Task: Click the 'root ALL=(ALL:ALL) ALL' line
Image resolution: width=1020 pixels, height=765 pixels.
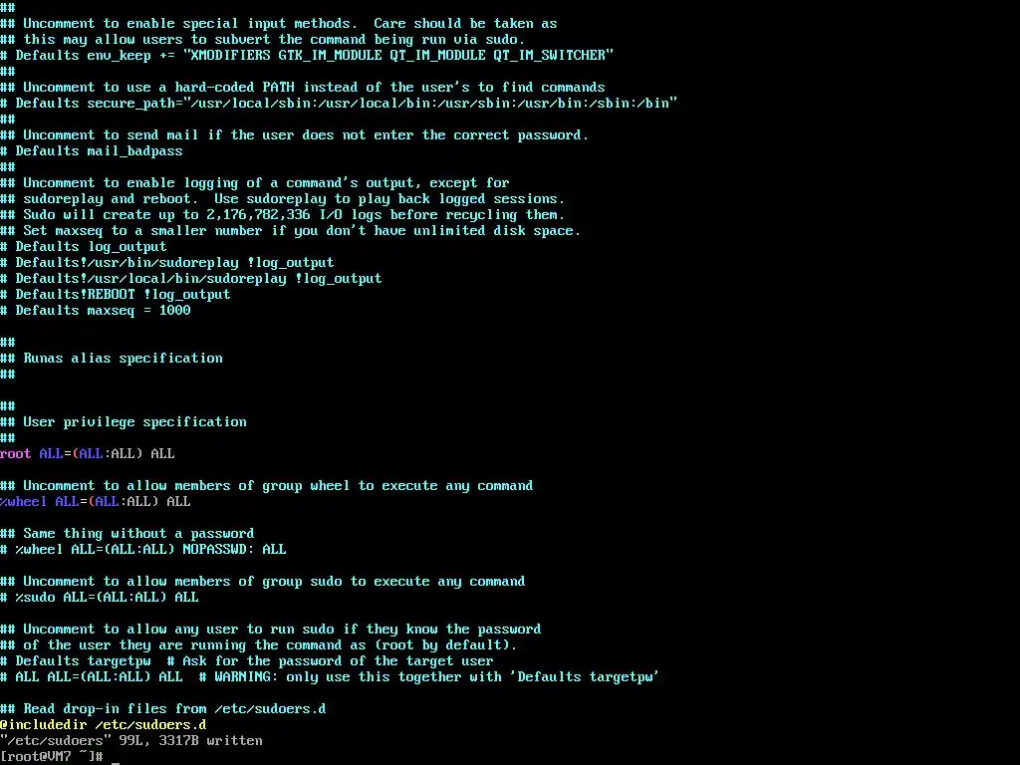Action: pyautogui.click(x=88, y=453)
